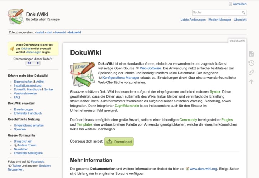Open Eigenschaften link

[23, 82]
